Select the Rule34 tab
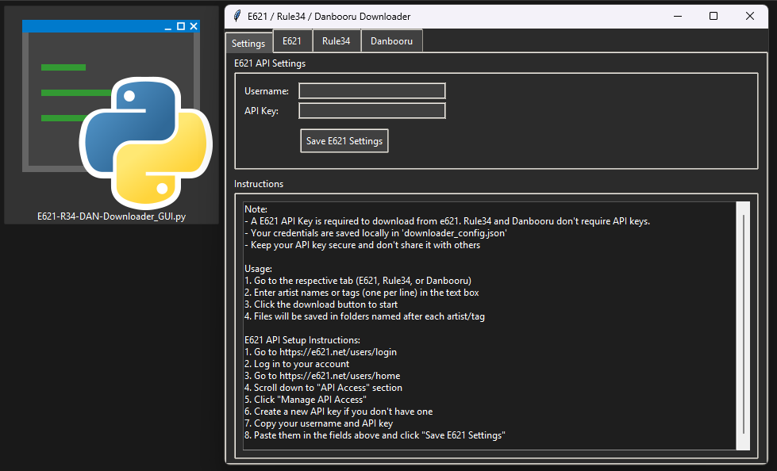Image resolution: width=777 pixels, height=471 pixels. 337,41
